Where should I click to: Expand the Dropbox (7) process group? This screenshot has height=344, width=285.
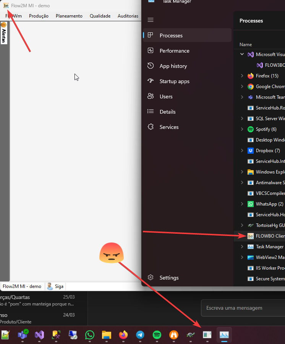click(x=242, y=151)
